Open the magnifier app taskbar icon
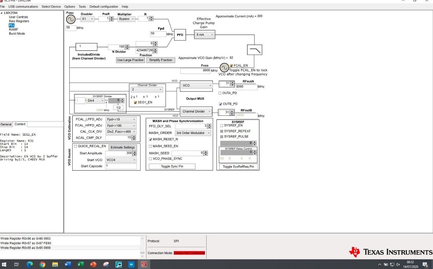The image size is (433, 269). coord(119,264)
